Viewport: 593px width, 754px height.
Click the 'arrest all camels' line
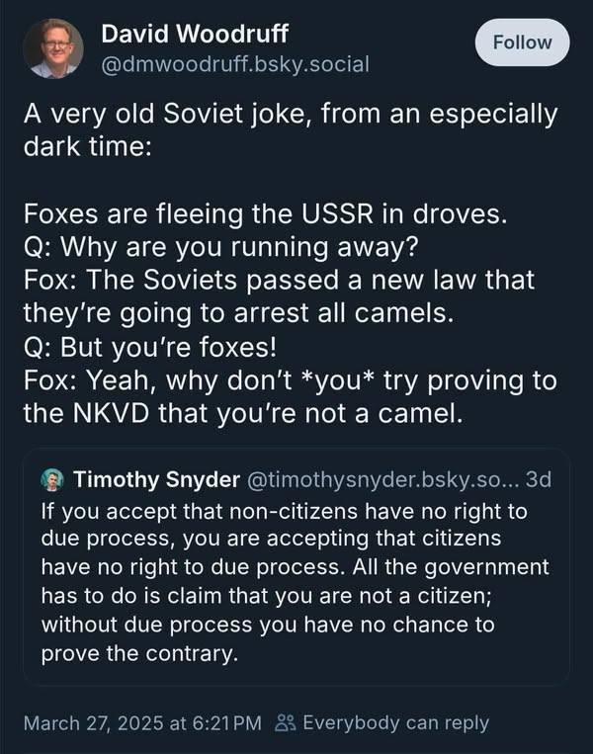click(x=238, y=313)
